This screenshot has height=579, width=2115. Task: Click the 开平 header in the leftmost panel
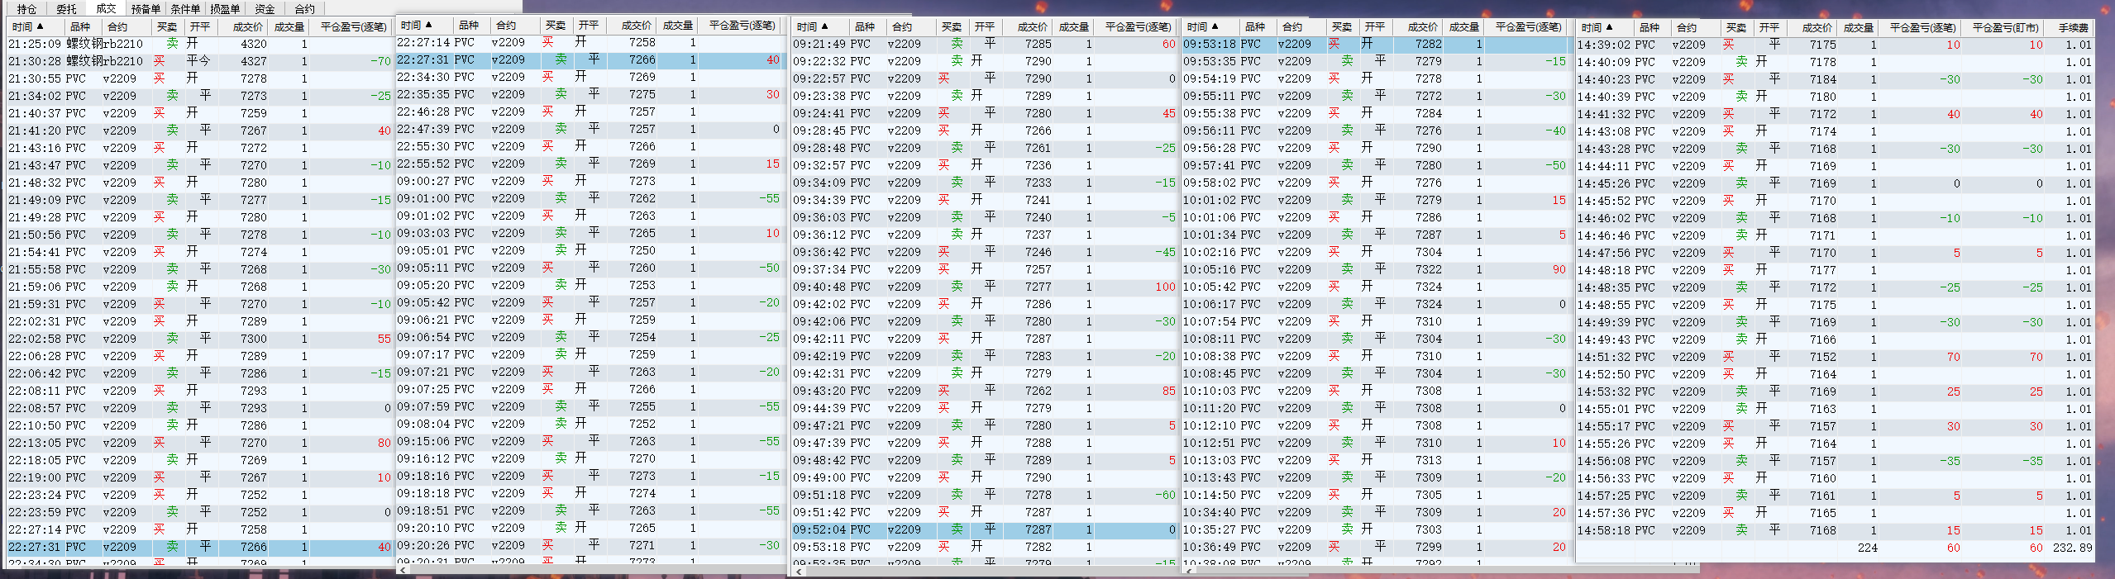tap(200, 26)
